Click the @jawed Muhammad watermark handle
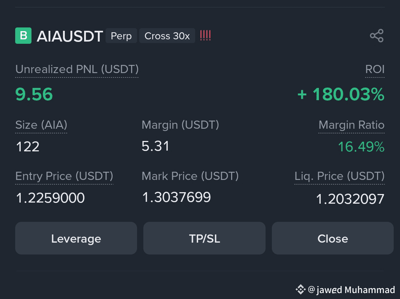Viewport: 400px width, 299px height. click(351, 290)
